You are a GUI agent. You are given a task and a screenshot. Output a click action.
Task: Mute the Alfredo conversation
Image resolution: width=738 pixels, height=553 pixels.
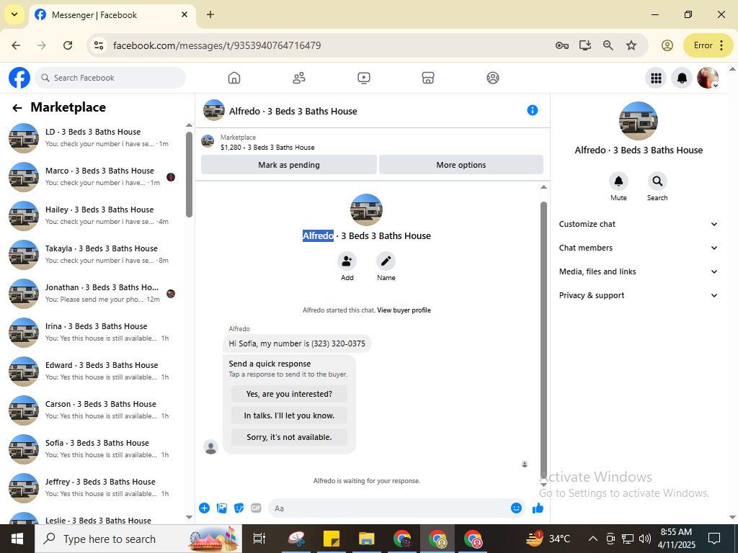[x=618, y=181]
